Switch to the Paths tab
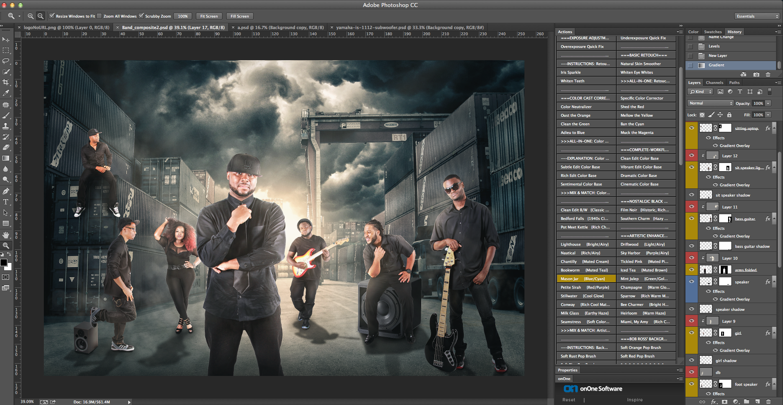 734,82
